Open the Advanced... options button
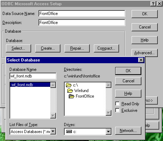 pyautogui.click(x=145, y=53)
